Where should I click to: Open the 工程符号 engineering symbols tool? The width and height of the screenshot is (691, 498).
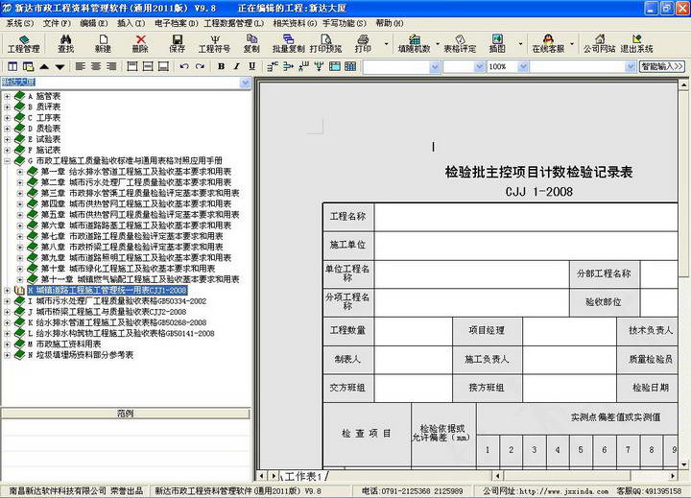tap(214, 43)
